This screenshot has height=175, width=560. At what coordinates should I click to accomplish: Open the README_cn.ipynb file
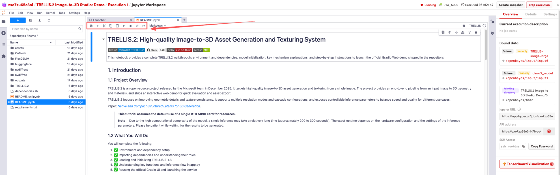(x=27, y=97)
